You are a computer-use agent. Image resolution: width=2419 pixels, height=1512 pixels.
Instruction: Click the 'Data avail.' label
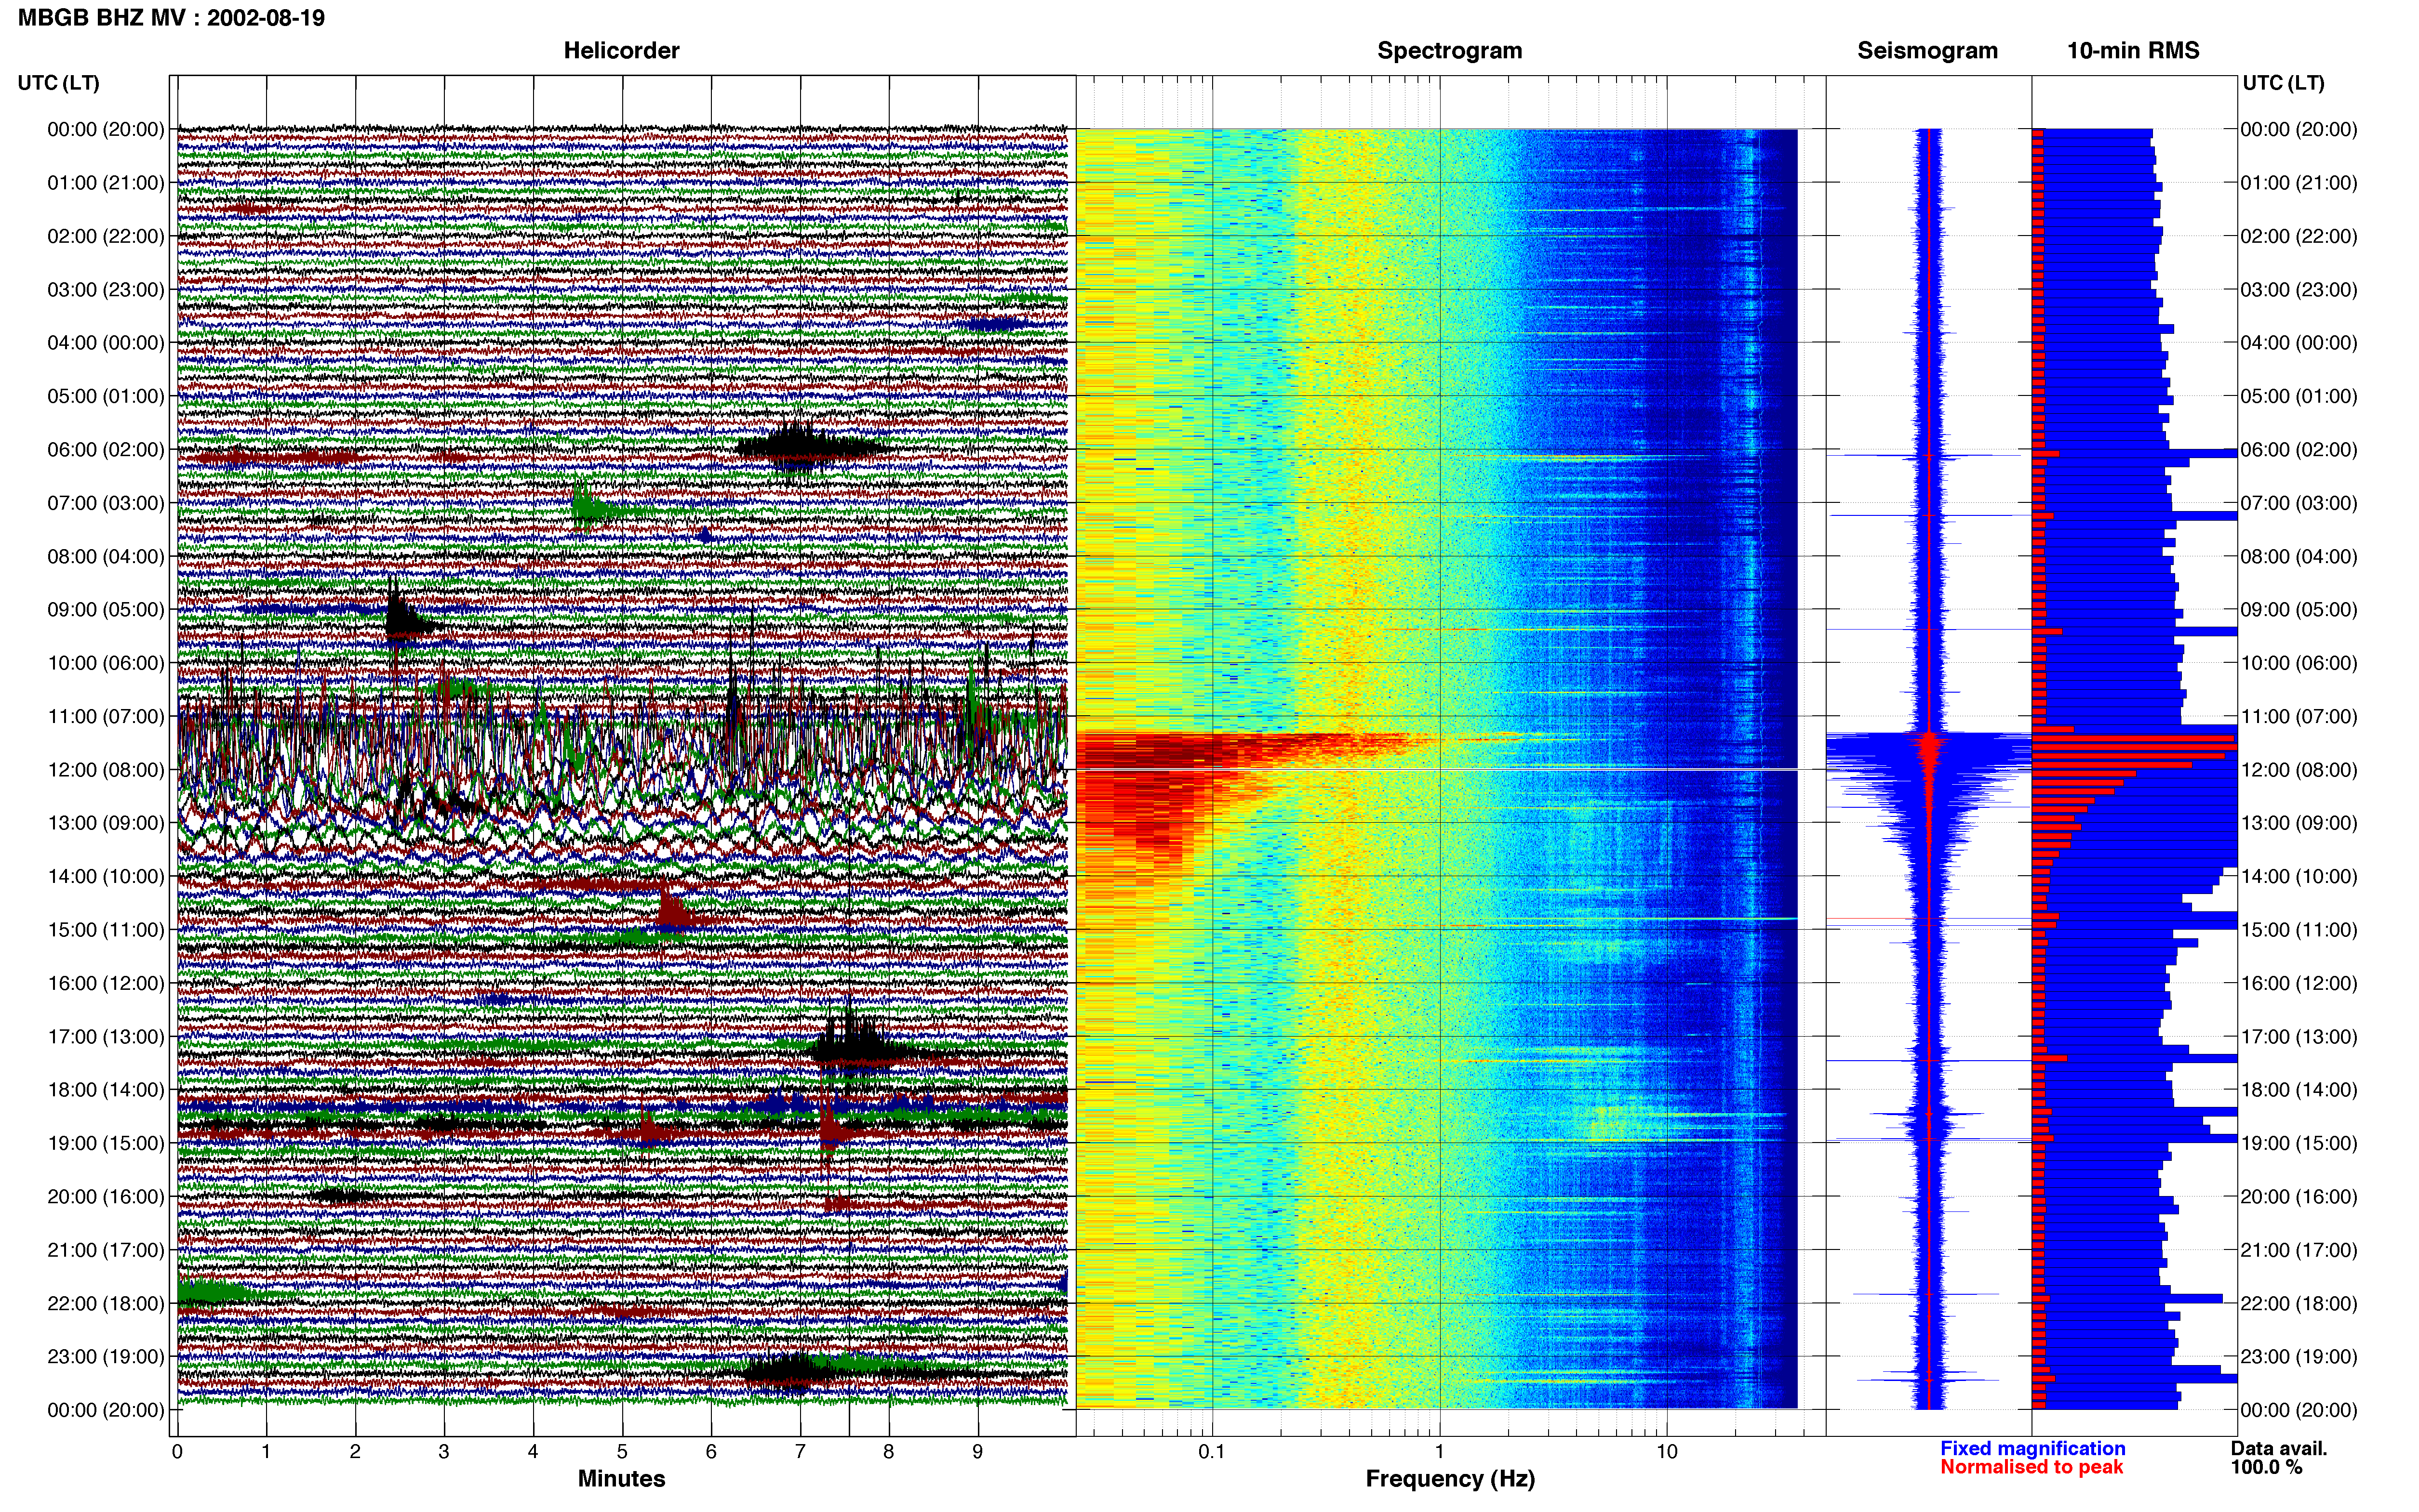tap(2279, 1448)
